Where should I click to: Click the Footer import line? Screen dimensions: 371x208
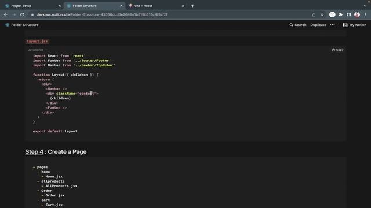coord(72,61)
